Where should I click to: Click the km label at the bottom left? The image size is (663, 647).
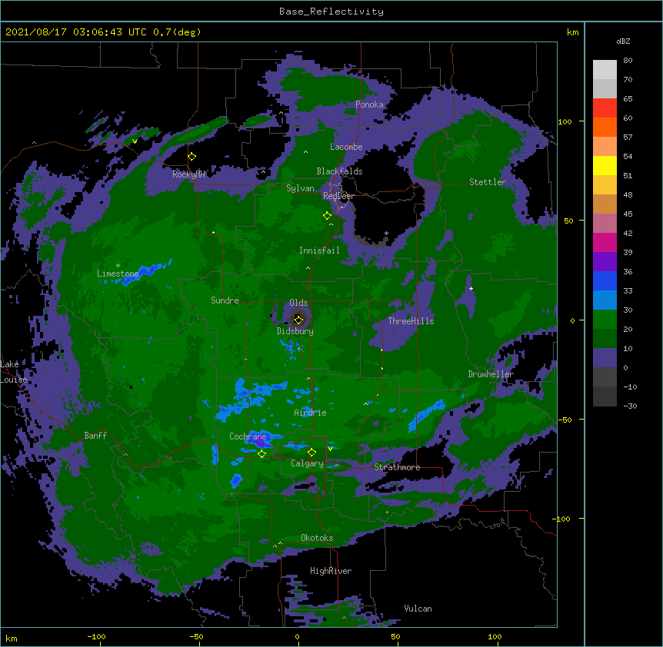(12, 639)
